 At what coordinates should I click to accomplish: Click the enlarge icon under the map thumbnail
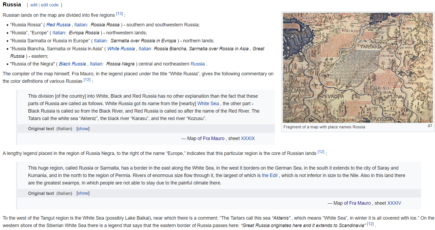tap(430, 126)
